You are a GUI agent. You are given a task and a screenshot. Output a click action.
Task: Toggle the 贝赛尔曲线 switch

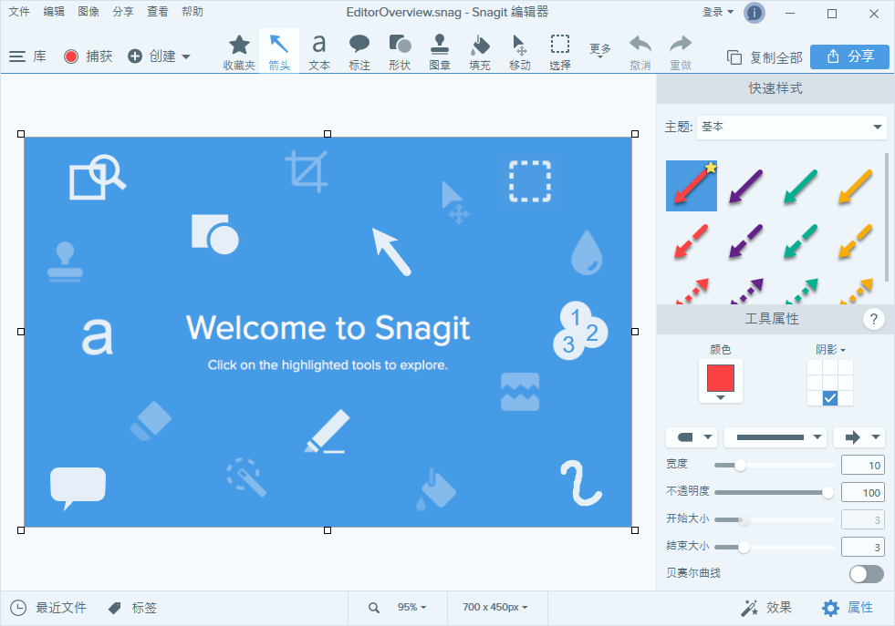coord(866,573)
